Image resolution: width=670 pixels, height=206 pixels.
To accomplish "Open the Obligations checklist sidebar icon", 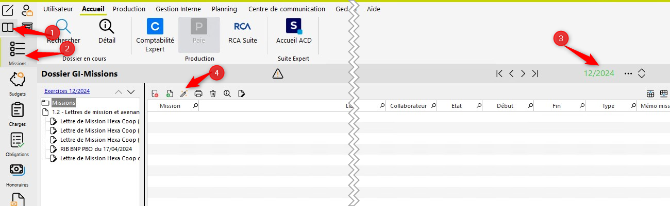I will pos(18,144).
